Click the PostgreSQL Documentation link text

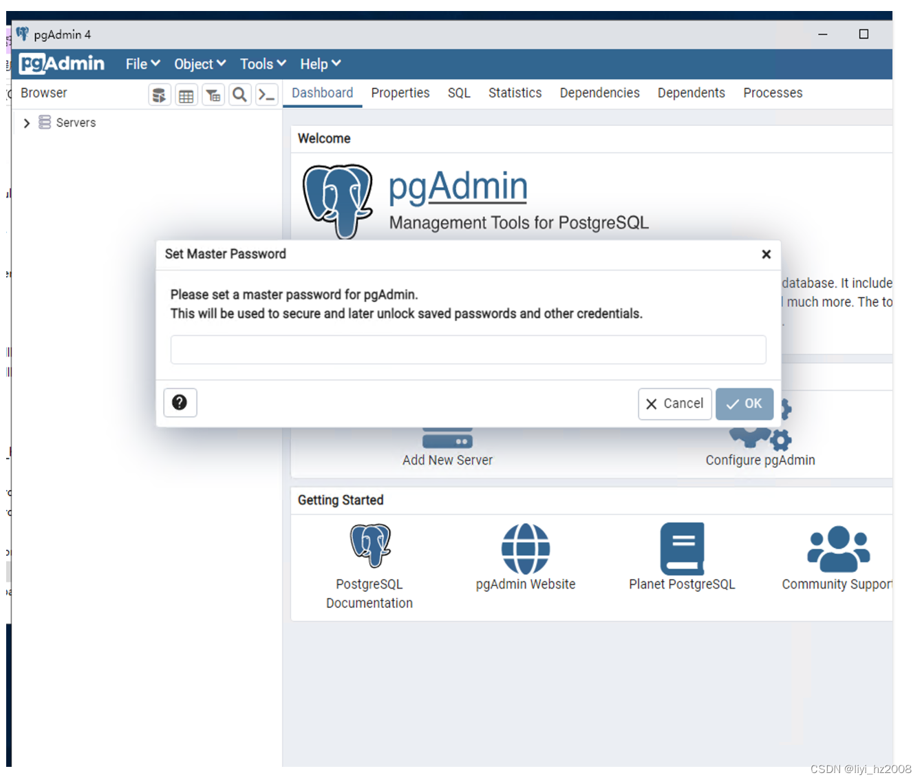point(369,593)
